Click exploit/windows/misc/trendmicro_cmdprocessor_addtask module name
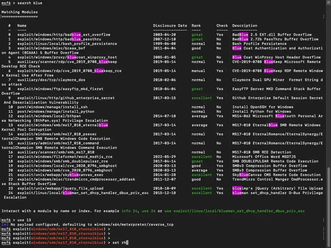 76,180
